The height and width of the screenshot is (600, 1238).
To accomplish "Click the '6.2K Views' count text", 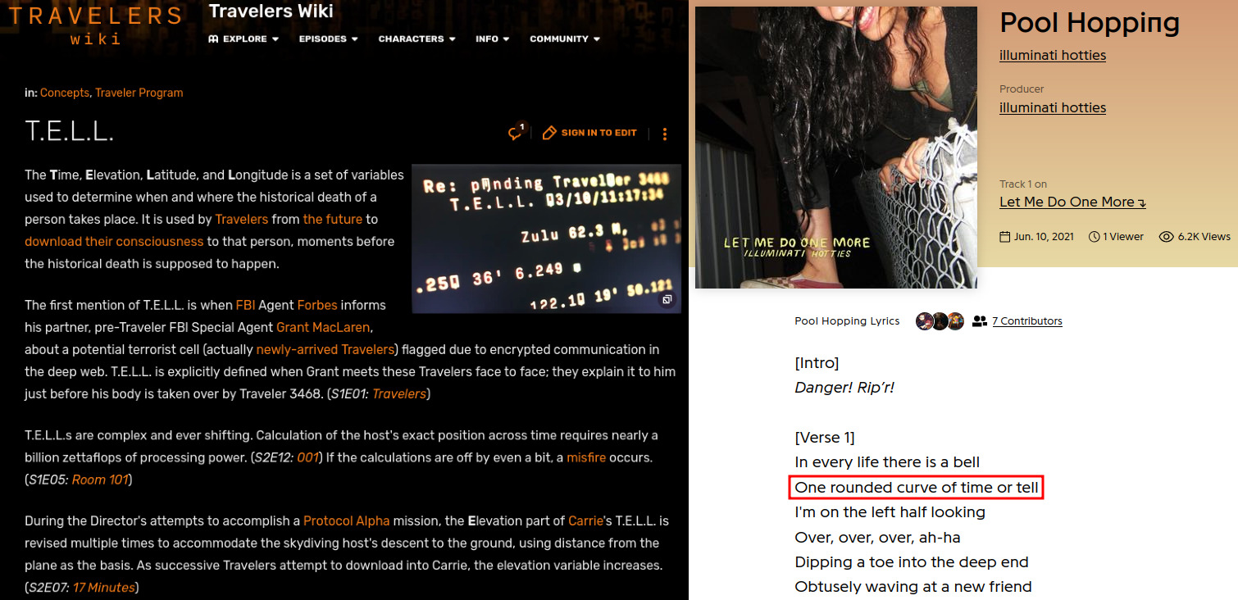I will click(x=1204, y=236).
